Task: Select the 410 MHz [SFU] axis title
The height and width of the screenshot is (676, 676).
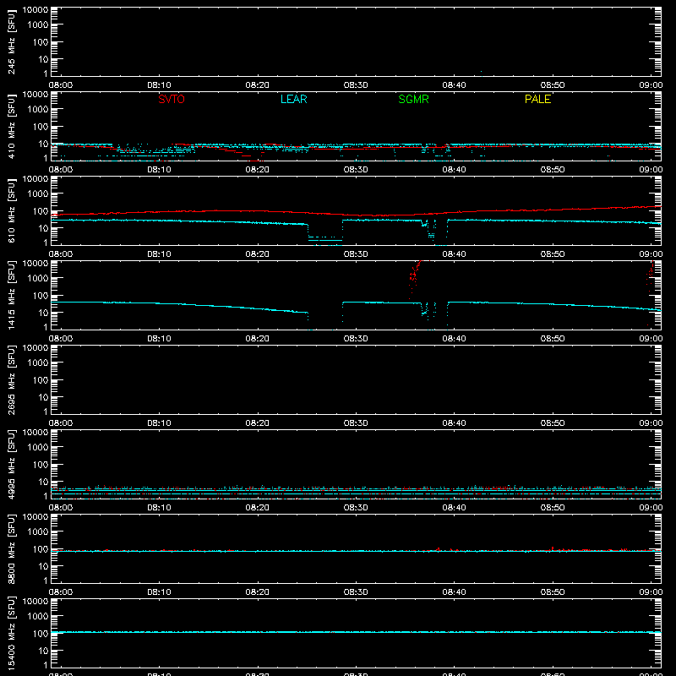Action: pos(11,126)
